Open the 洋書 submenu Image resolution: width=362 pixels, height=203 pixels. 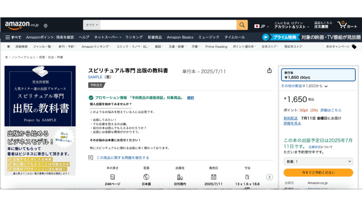(x=195, y=47)
